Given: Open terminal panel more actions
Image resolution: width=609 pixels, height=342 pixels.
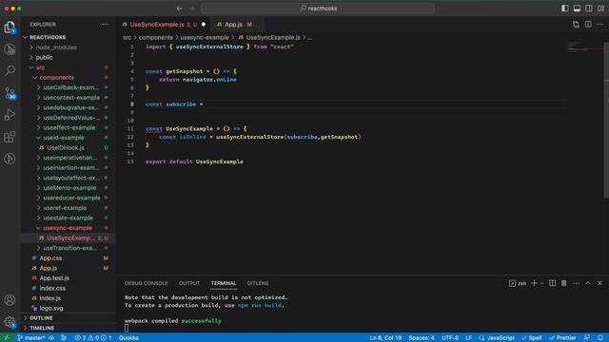Looking at the screenshot, I should [x=576, y=283].
